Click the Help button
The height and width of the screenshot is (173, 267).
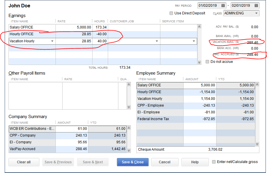tap(195, 162)
